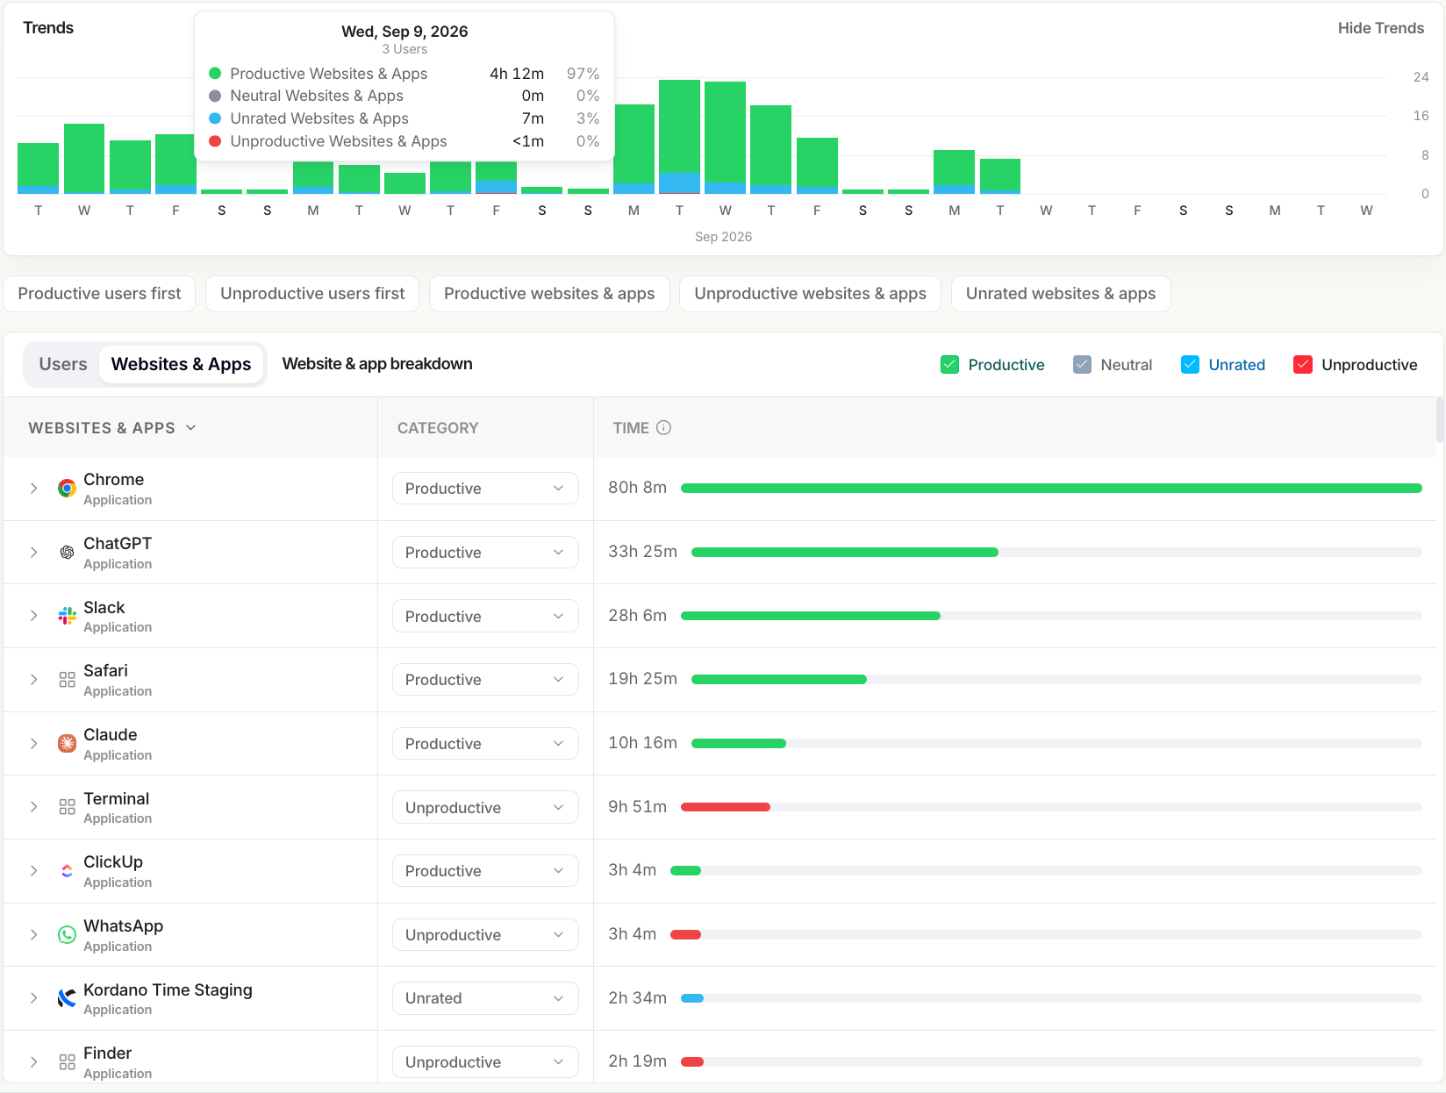Screen dimensions: 1446x1093
Task: Click the table's vertical scrollbar
Action: 1440,421
